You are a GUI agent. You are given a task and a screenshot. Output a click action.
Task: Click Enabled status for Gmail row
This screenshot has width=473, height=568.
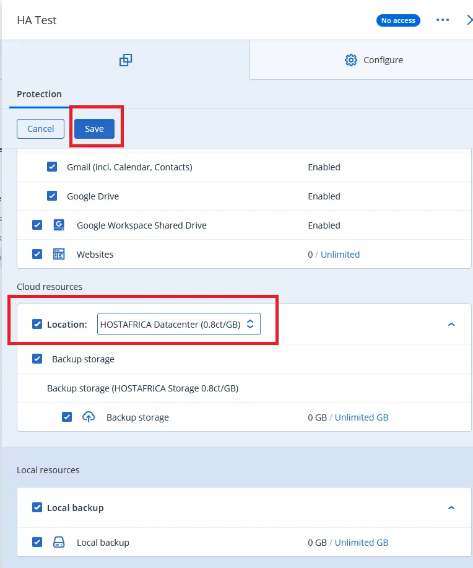(324, 167)
